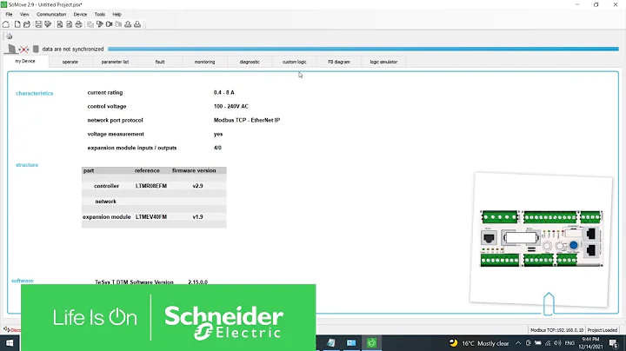Open the Help menu
The width and height of the screenshot is (626, 351).
117,15
